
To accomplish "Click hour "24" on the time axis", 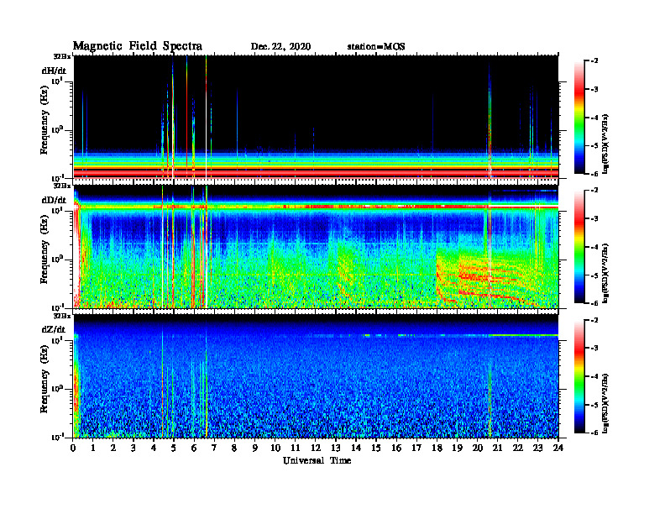I will pos(558,448).
